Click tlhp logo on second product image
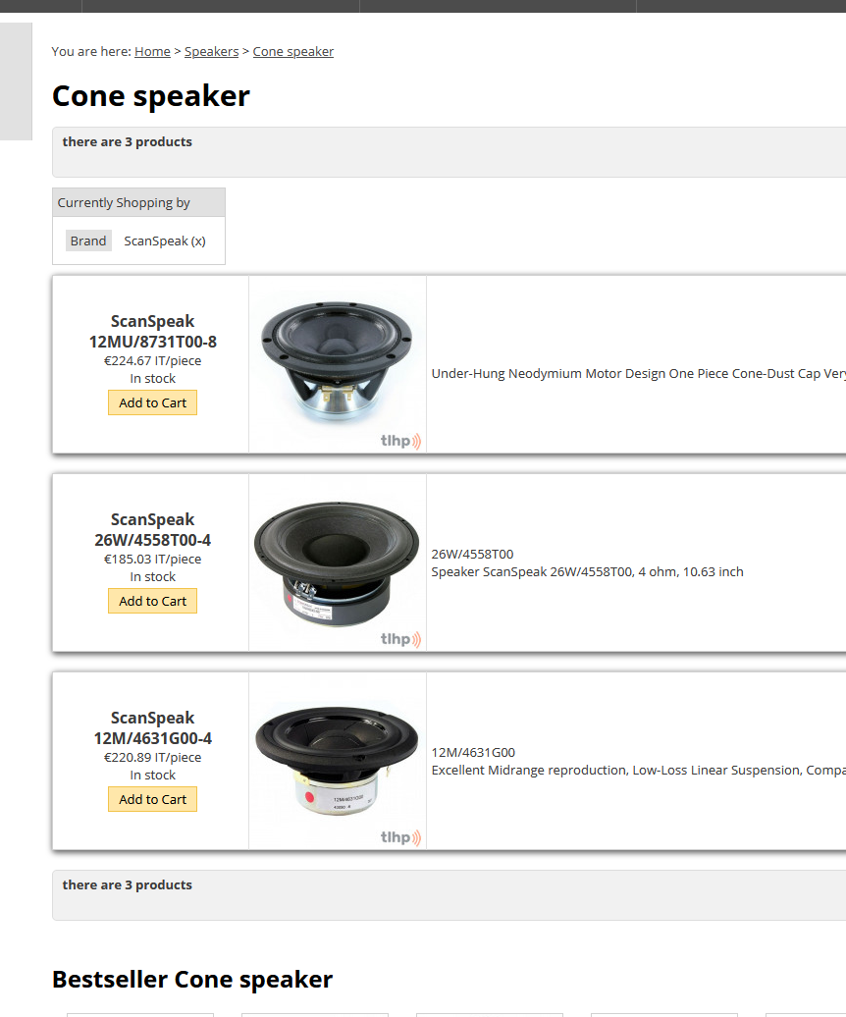The height and width of the screenshot is (1017, 846). click(x=400, y=639)
